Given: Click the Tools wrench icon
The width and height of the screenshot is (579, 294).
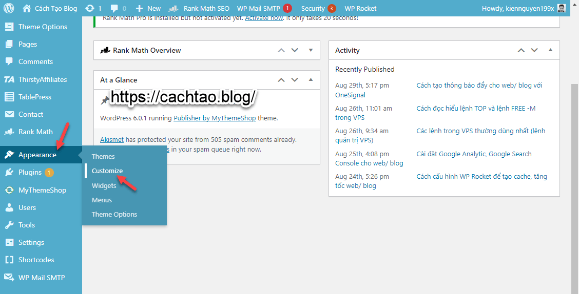Looking at the screenshot, I should click(9, 225).
